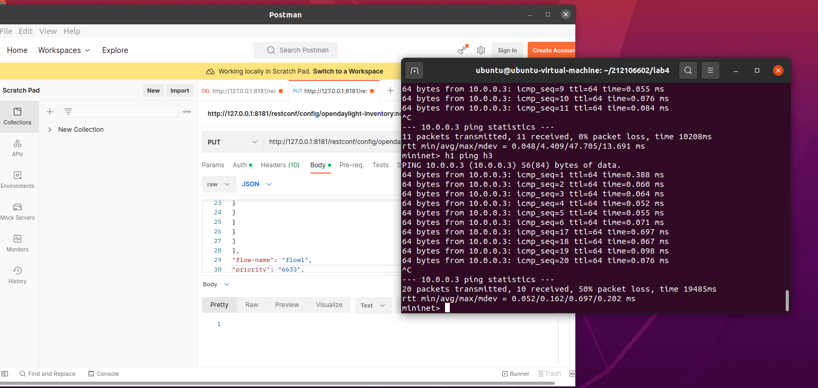818x388 pixels.
Task: Switch response view to Pretty
Action: point(219,305)
